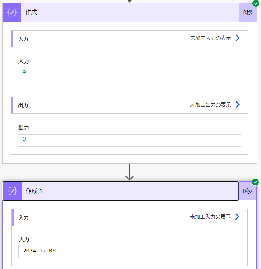Open the chevron beside 未加工入力の表示 in 作成
The width and height of the screenshot is (261, 269).
tap(238, 38)
